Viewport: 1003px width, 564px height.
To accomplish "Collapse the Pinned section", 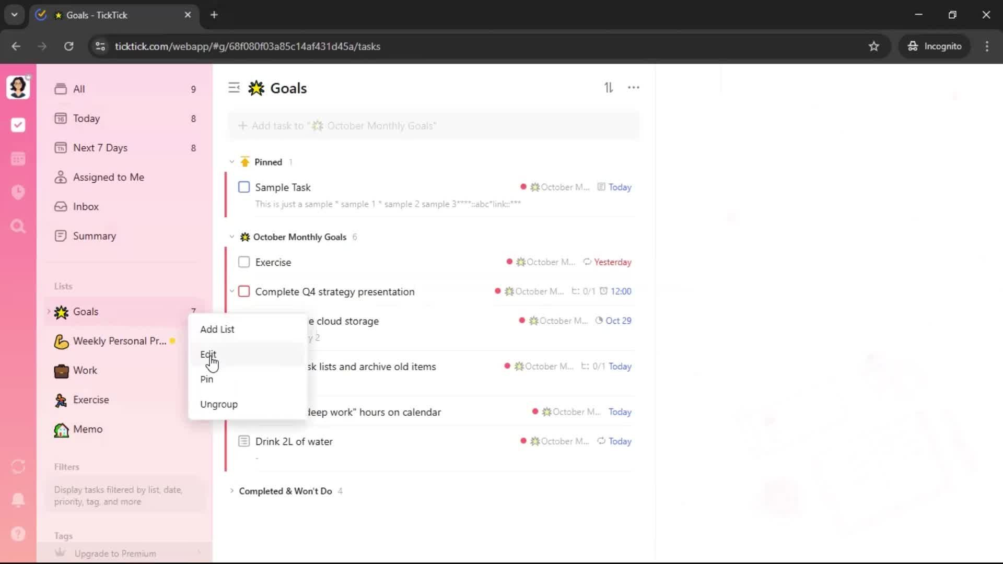I will point(232,162).
